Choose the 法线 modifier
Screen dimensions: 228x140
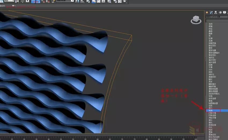click(211, 24)
